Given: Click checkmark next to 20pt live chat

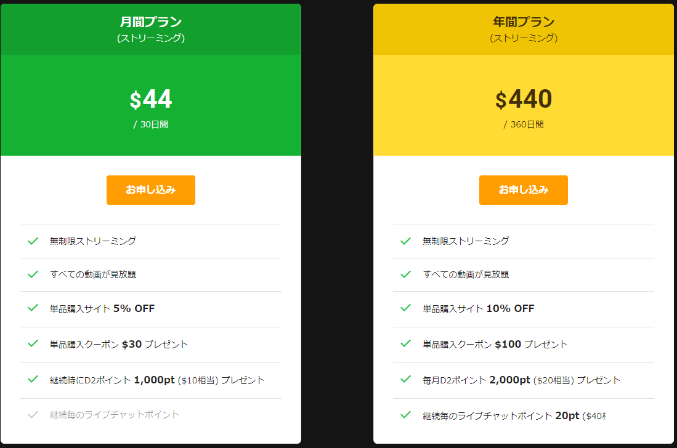Looking at the screenshot, I should (405, 415).
